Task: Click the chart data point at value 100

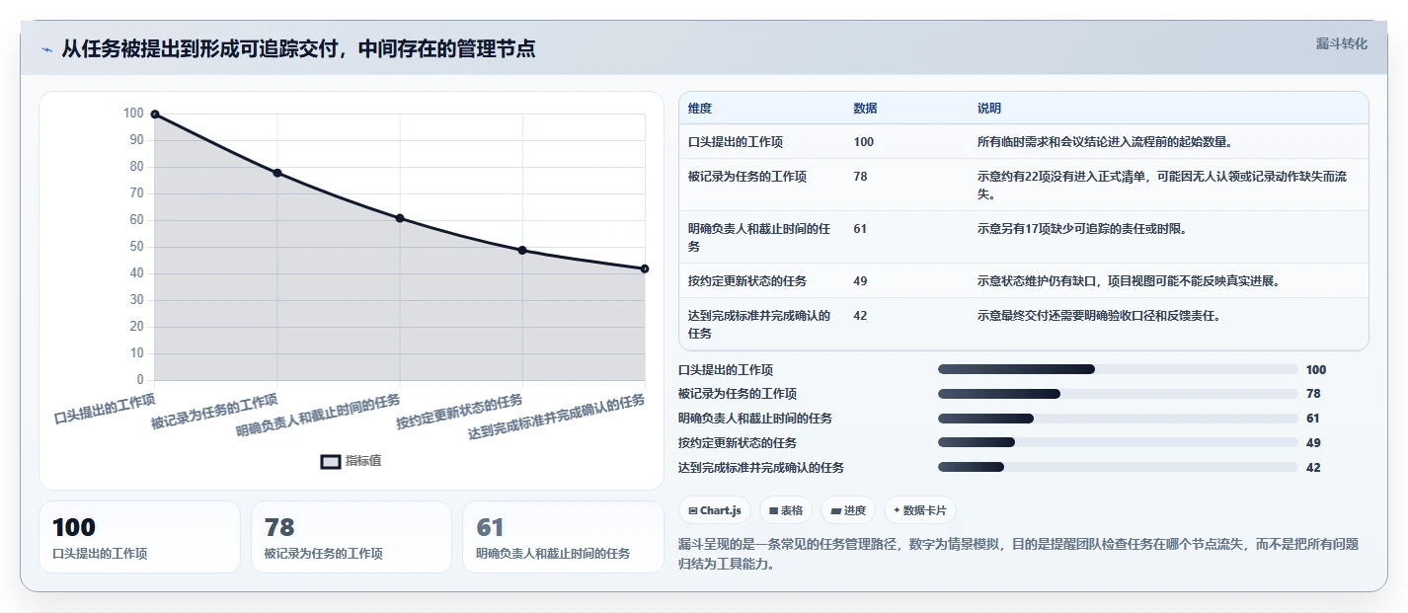Action: click(155, 115)
